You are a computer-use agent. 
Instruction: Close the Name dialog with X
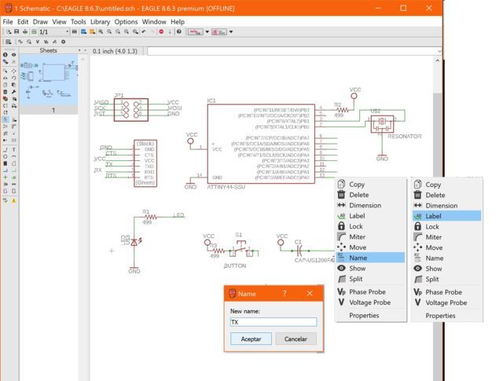point(310,294)
